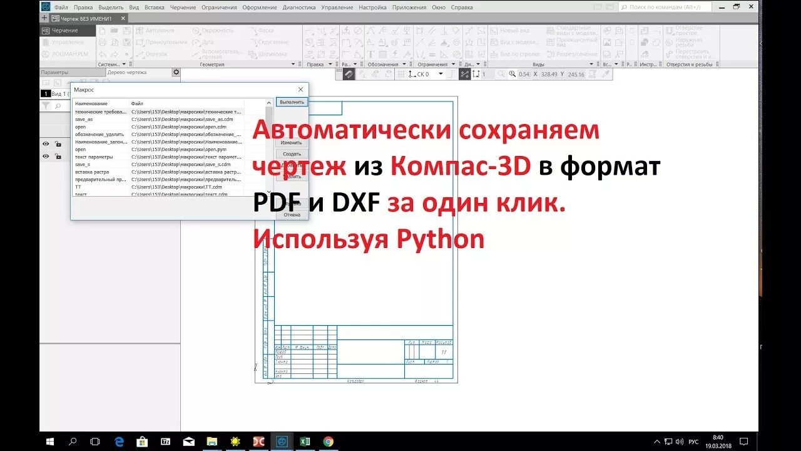Click the Штриховка tool
This screenshot has width=801, height=451.
point(267,54)
